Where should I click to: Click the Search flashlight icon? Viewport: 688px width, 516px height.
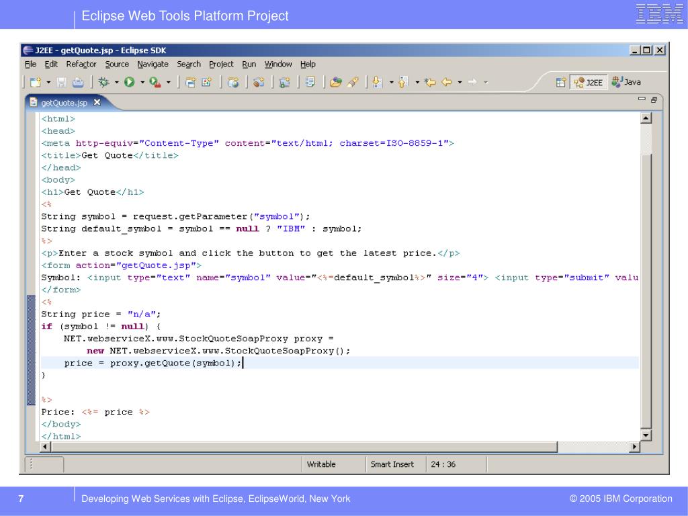pos(353,82)
